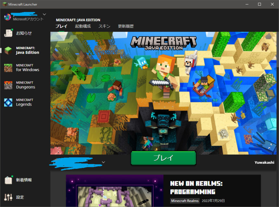279x207 pixels.
Task: Expand the Microsoft account dropdown chevron
Action: pos(44,14)
